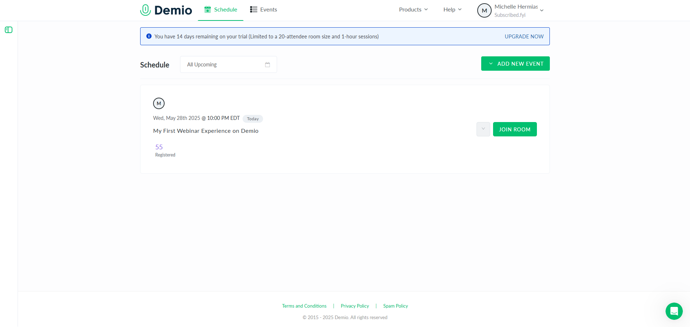The width and height of the screenshot is (690, 327).
Task: Click the calendar icon in filter field
Action: pos(267,65)
